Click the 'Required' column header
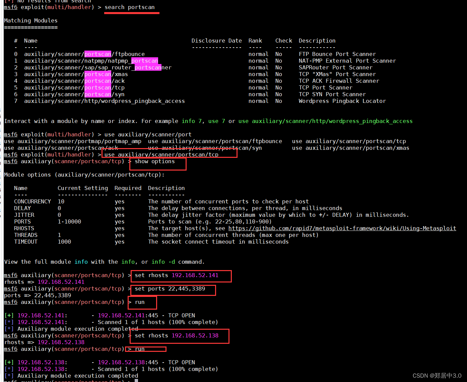 point(128,188)
